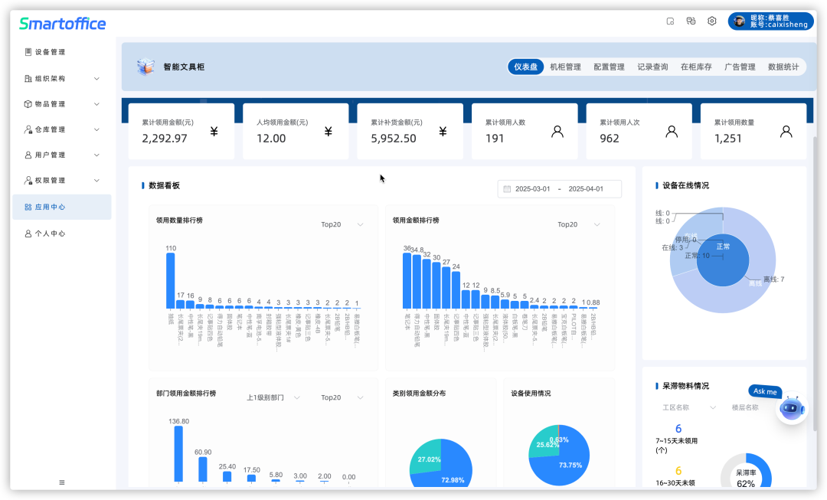Click the 设备管理 sidebar icon
The width and height of the screenshot is (827, 500).
28,52
